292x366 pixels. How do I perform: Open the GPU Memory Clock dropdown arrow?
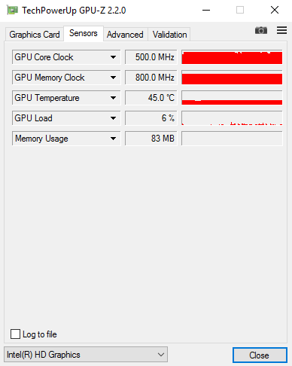pyautogui.click(x=113, y=78)
